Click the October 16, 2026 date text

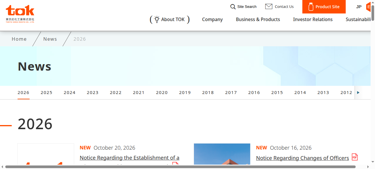[291, 148]
